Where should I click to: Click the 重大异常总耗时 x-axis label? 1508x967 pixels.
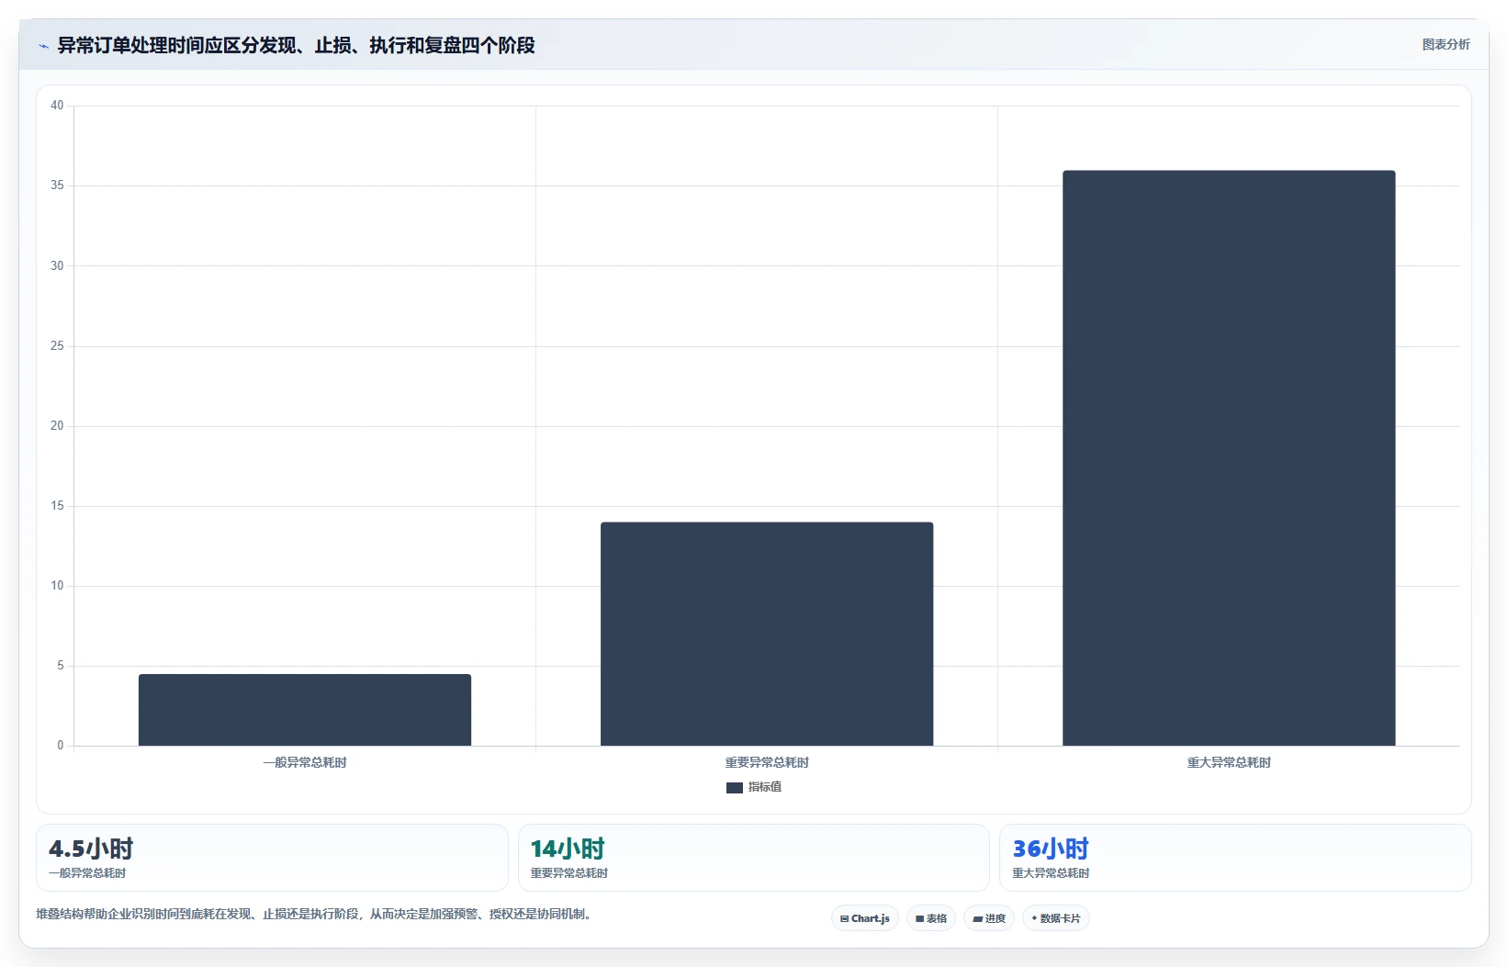(x=1229, y=763)
